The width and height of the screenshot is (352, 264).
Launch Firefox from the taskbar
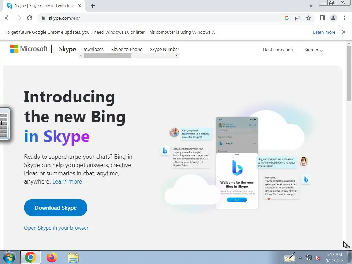click(x=52, y=257)
